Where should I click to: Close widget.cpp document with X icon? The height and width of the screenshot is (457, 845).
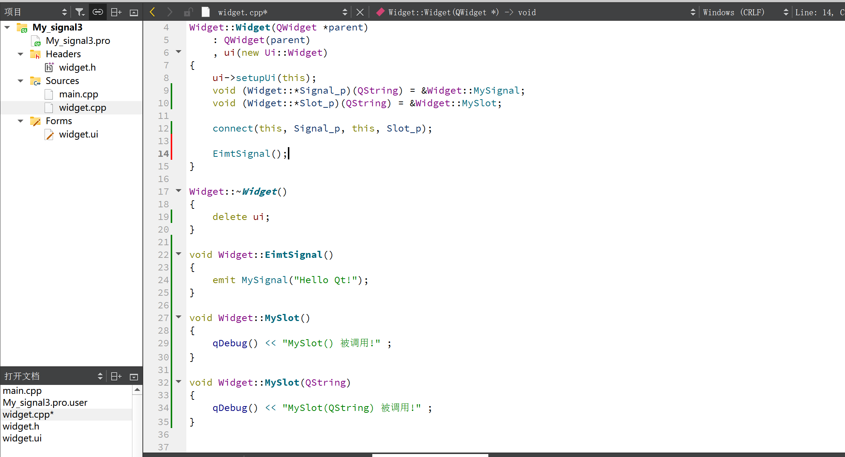360,12
